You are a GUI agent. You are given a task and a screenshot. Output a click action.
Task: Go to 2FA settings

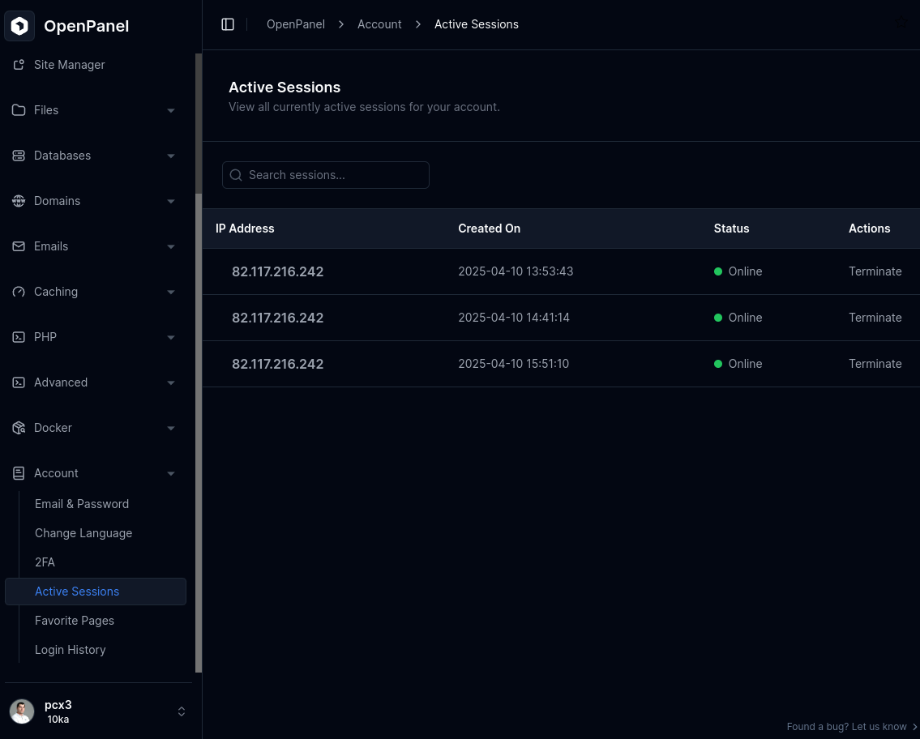pos(45,562)
